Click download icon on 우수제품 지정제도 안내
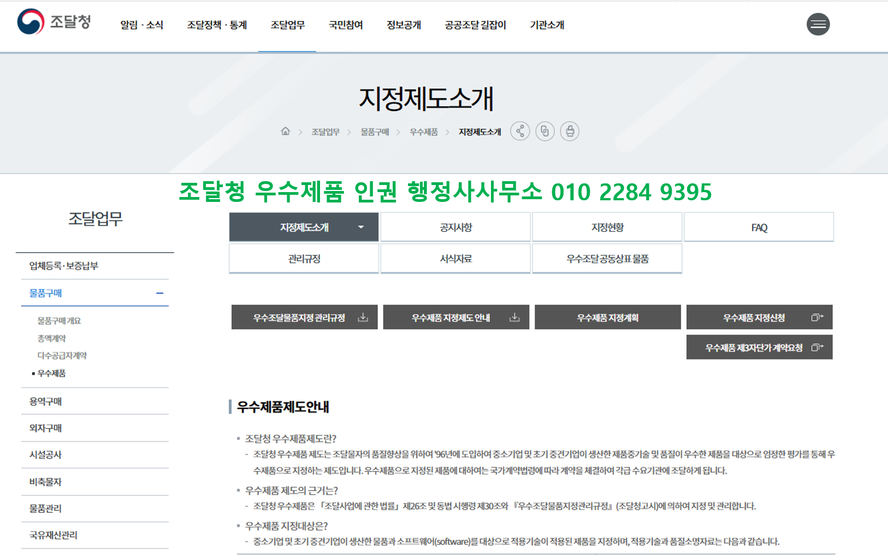 pyautogui.click(x=514, y=318)
